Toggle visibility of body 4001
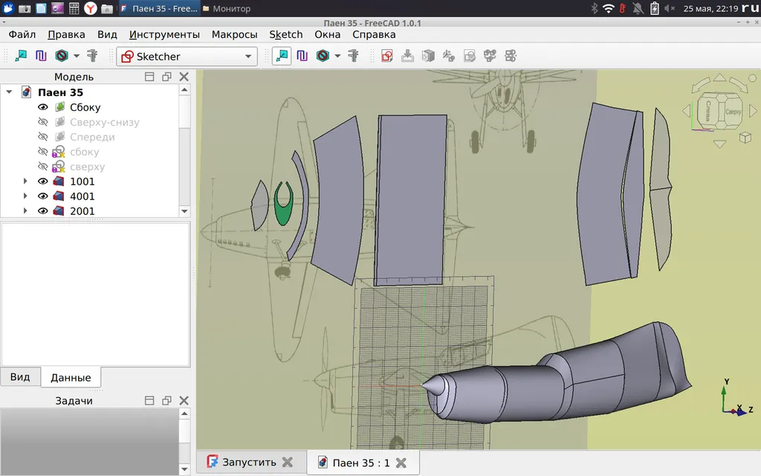 [43, 196]
